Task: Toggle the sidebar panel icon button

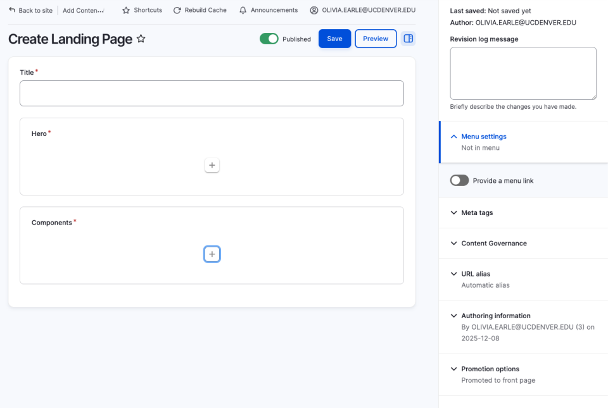Action: click(x=408, y=39)
